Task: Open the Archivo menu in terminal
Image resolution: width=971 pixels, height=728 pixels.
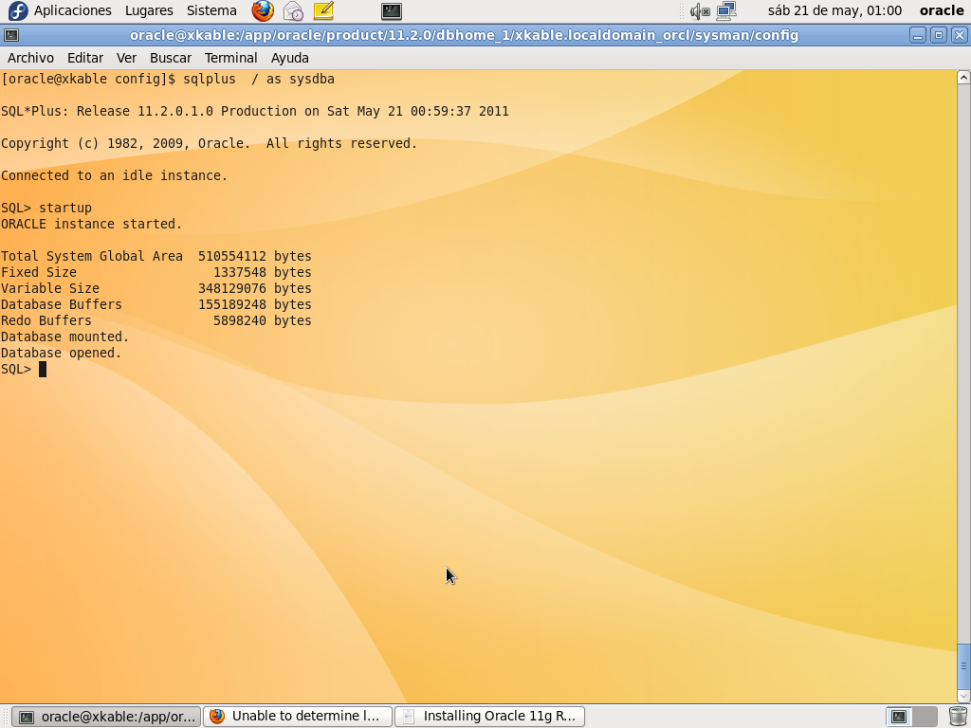Action: click(x=30, y=58)
